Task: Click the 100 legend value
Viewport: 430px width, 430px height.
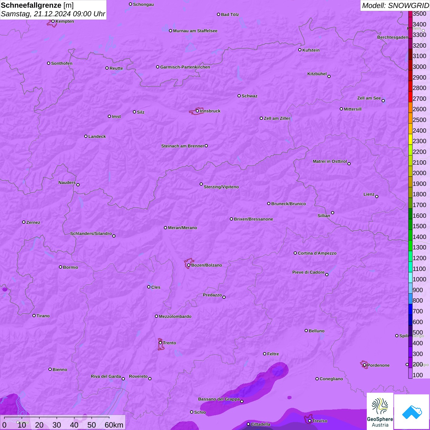Action: [418, 375]
